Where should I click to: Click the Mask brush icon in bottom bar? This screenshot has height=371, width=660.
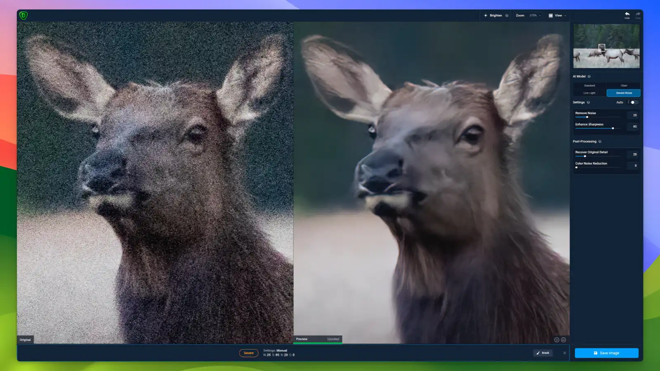click(538, 353)
